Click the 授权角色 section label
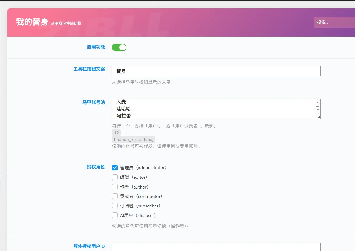This screenshot has height=251, width=355. pos(96,167)
